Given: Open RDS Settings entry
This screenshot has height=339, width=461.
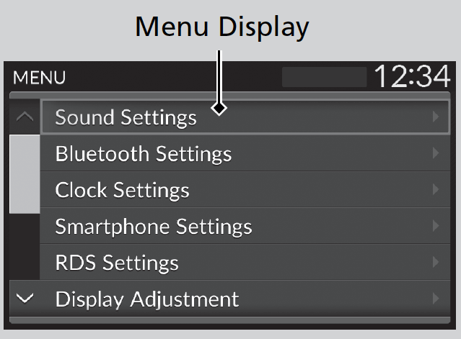Looking at the screenshot, I should (x=117, y=263).
